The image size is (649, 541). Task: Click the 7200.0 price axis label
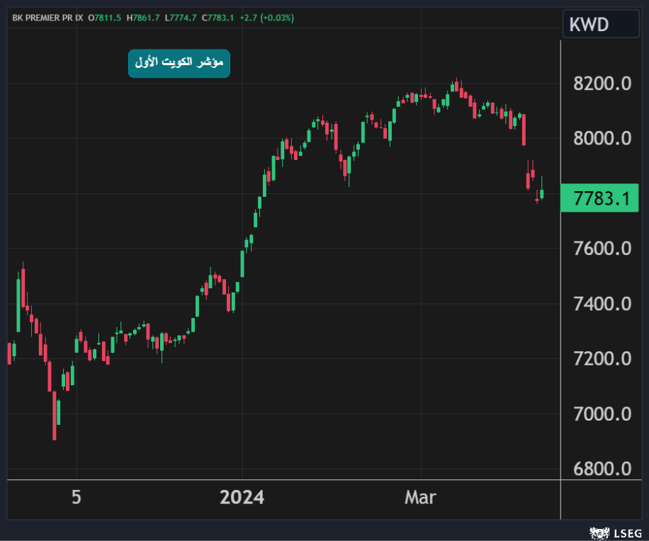tap(602, 358)
